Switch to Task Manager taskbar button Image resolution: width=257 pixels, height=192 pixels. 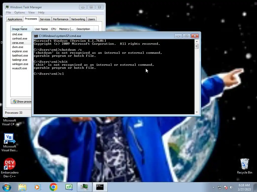tap(84, 187)
